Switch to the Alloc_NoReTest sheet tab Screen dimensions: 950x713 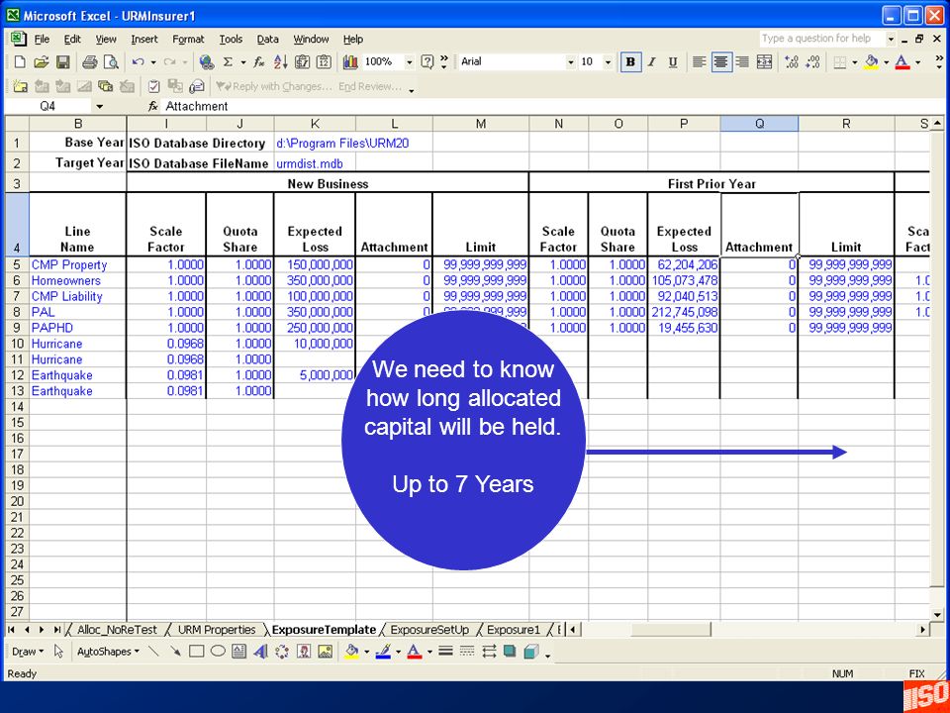[117, 630]
